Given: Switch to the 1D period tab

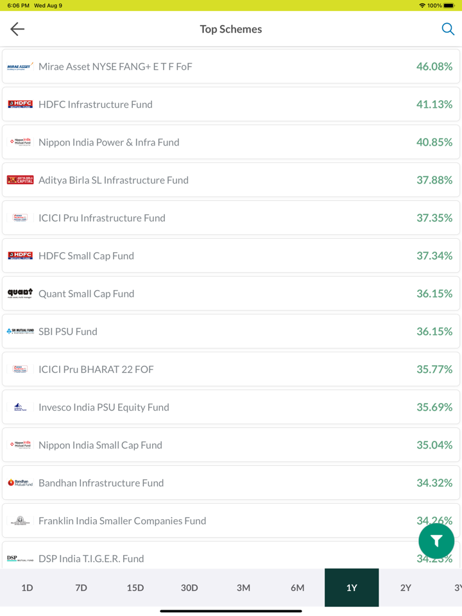Looking at the screenshot, I should [x=27, y=588].
